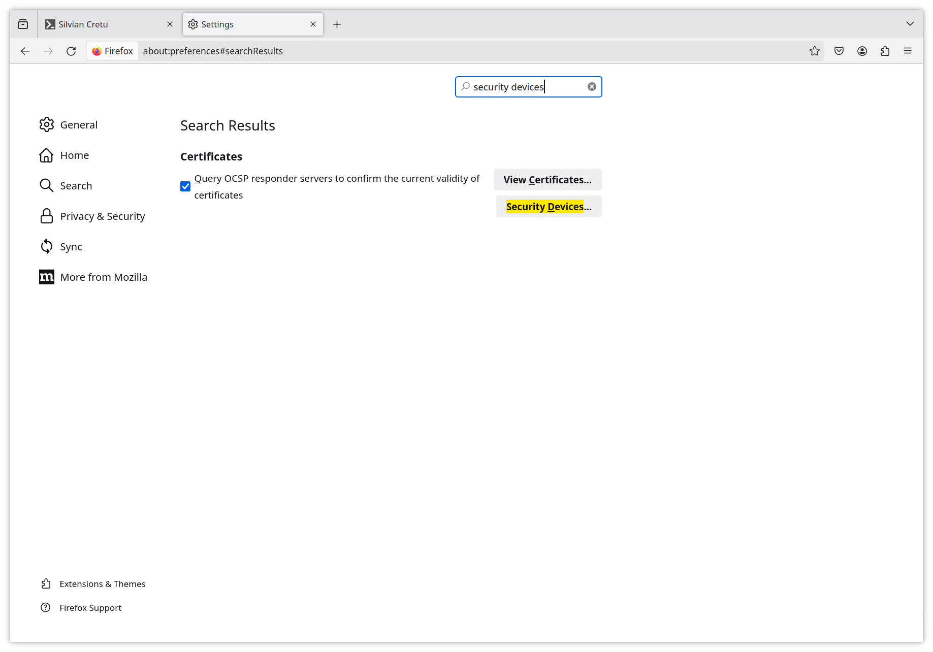Open the application menu hamburger
Screen dimensions: 933x652
(908, 51)
